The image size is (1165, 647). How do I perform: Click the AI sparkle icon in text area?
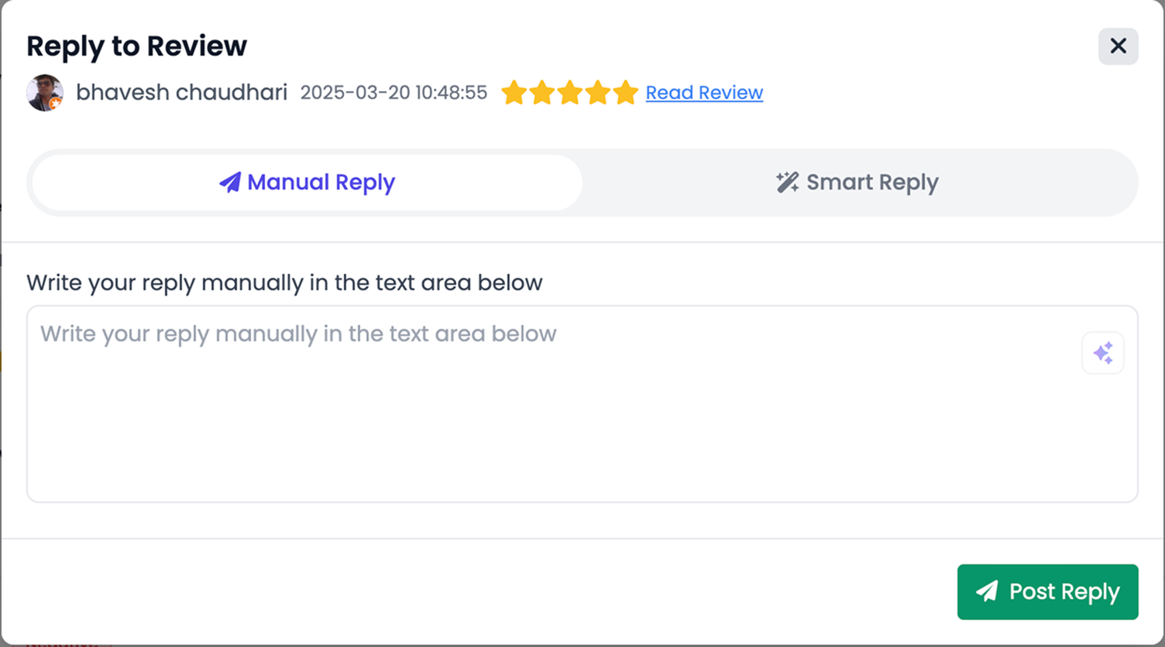point(1102,353)
